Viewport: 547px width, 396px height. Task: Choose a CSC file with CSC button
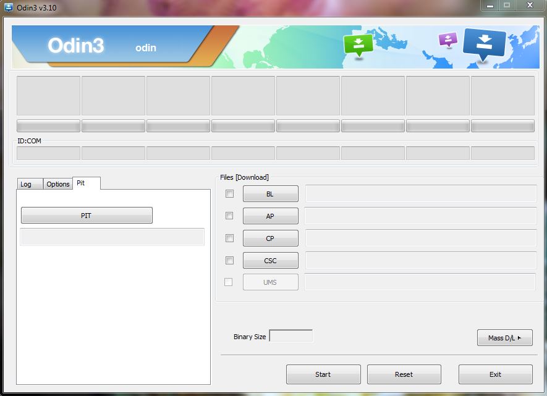click(x=271, y=261)
